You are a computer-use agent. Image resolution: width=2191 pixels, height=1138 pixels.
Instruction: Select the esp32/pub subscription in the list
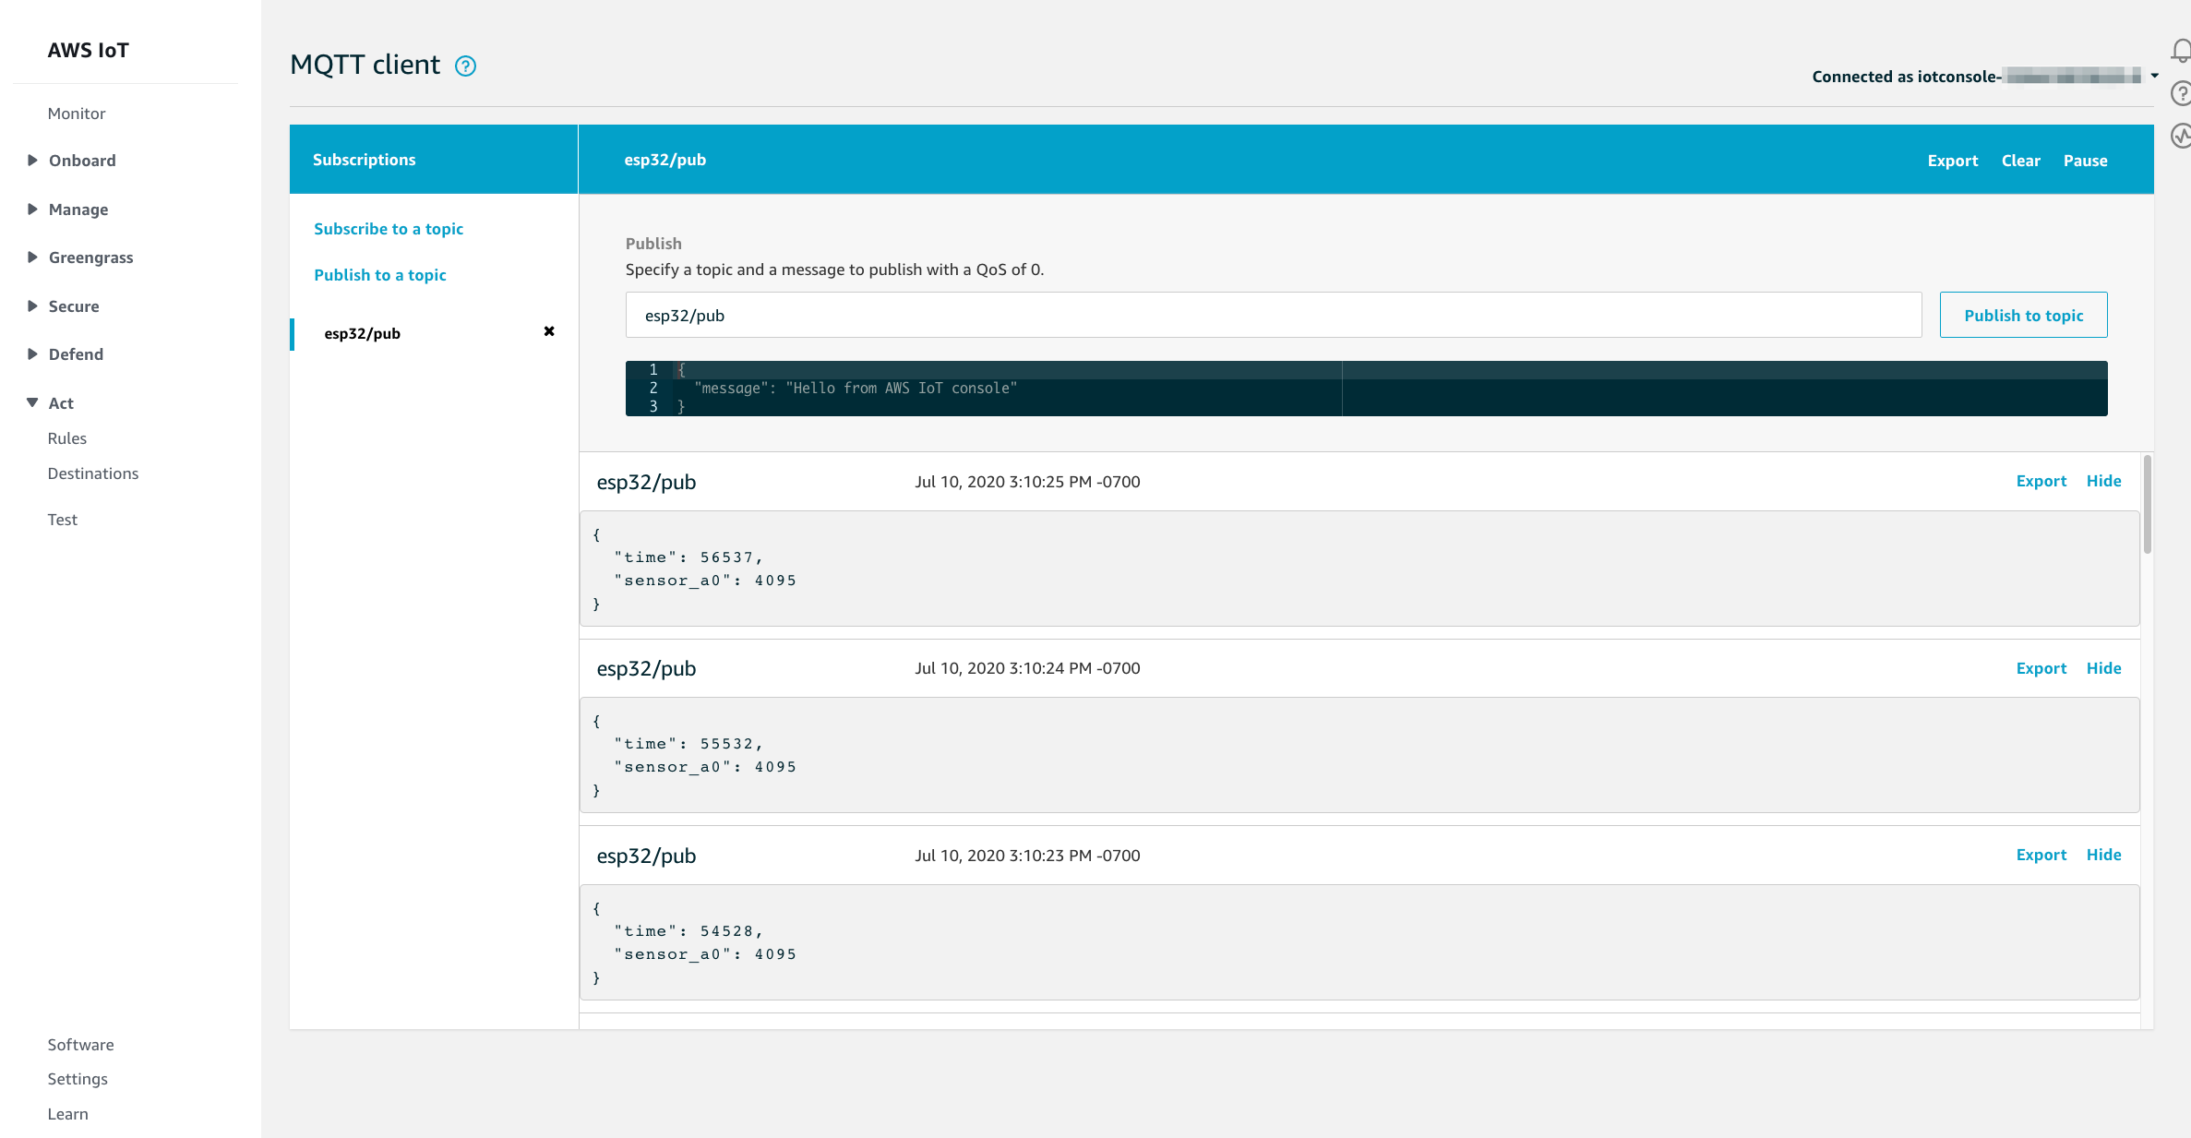click(x=363, y=333)
